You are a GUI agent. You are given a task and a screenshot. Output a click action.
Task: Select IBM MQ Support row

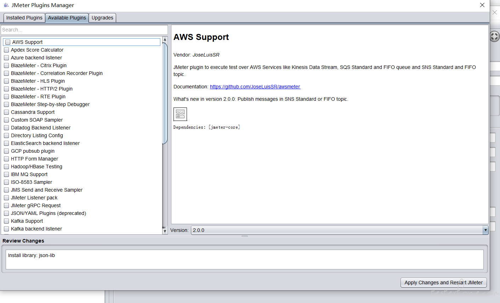(82, 174)
